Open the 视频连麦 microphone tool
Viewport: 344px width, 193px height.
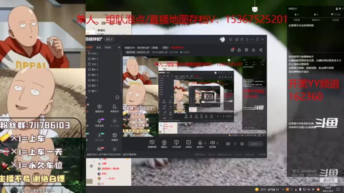point(99,123)
